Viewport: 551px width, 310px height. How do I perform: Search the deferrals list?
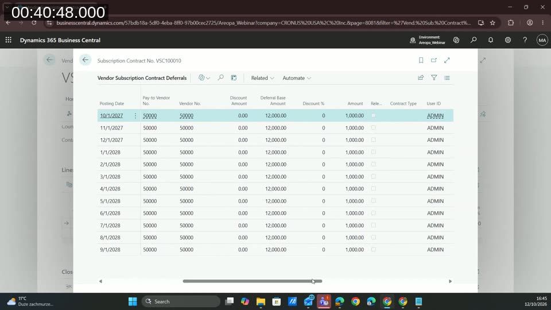[x=220, y=77]
